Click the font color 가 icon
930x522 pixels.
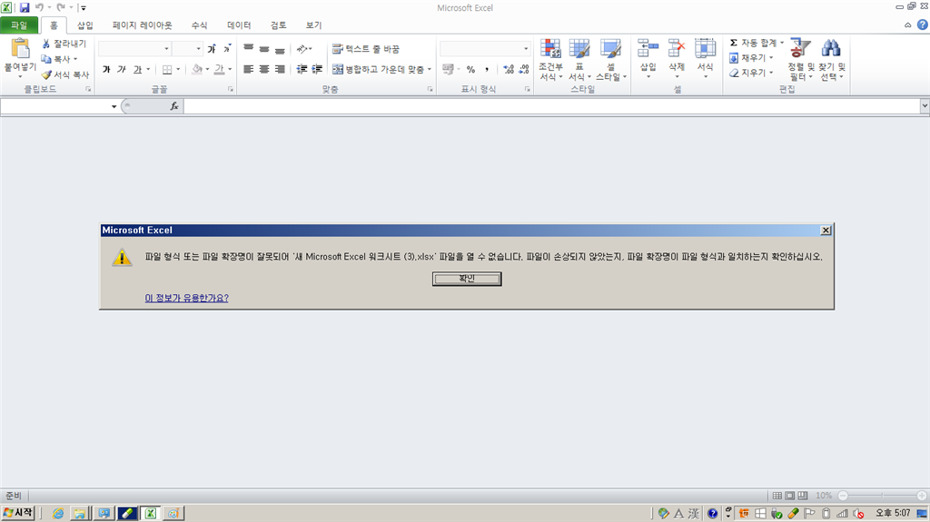220,69
